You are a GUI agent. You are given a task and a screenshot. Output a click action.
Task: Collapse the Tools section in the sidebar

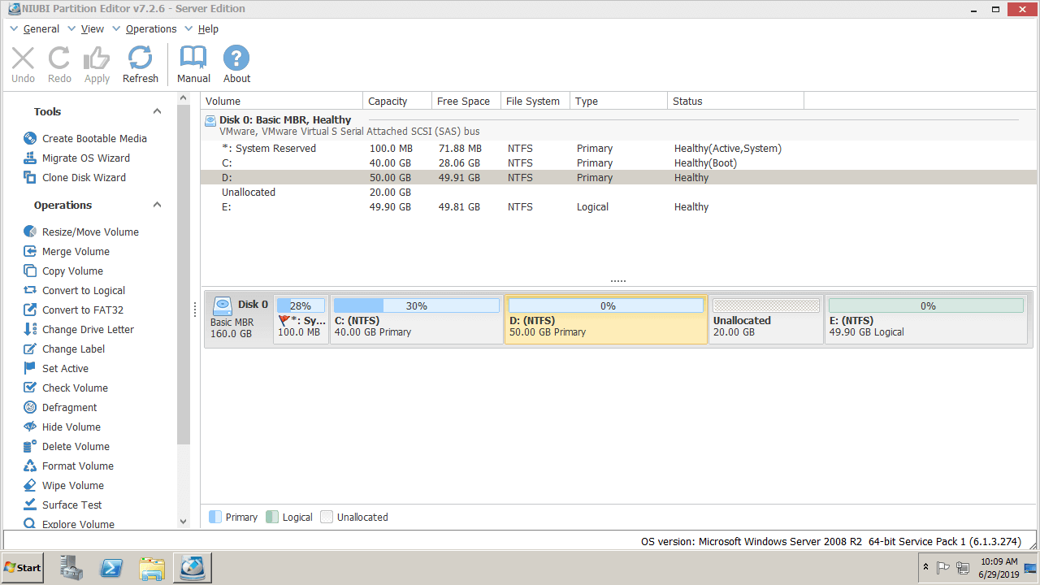[157, 111]
